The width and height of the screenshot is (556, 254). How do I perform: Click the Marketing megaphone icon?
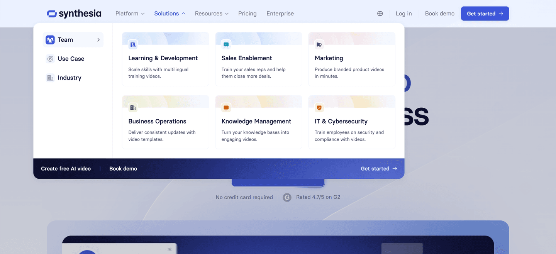pyautogui.click(x=319, y=44)
